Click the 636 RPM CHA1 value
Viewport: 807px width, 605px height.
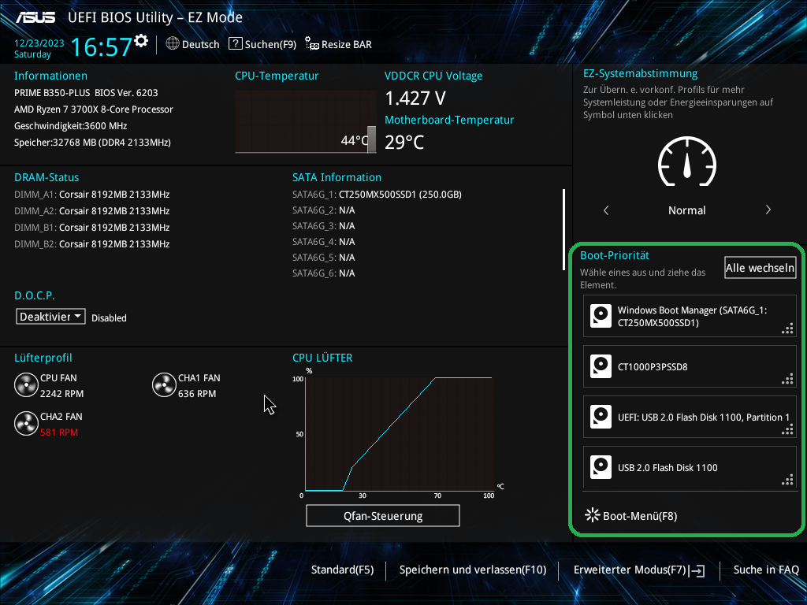[x=197, y=394]
